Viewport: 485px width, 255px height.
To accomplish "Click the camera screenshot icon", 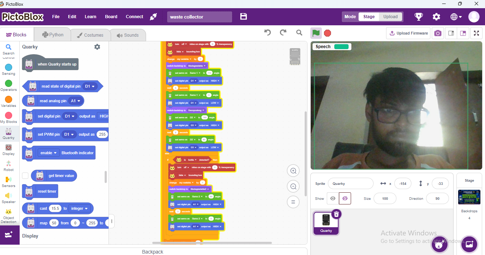I will point(438,33).
